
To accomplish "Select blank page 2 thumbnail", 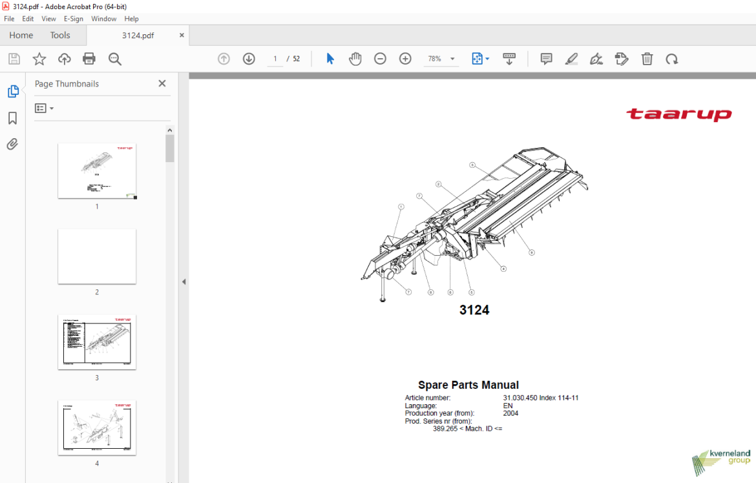I will [97, 256].
